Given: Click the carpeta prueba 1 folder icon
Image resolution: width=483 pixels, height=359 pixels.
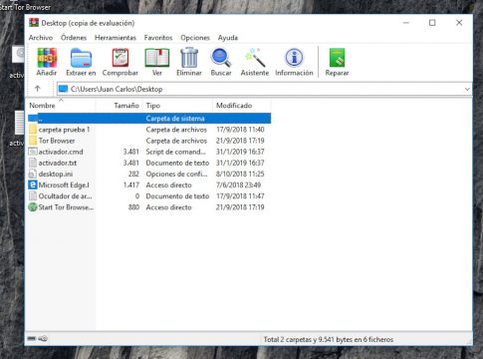Looking at the screenshot, I should (33, 130).
